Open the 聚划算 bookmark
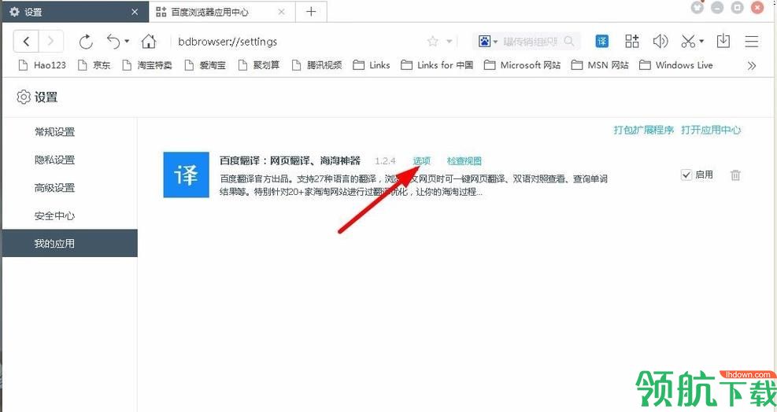 tap(259, 65)
